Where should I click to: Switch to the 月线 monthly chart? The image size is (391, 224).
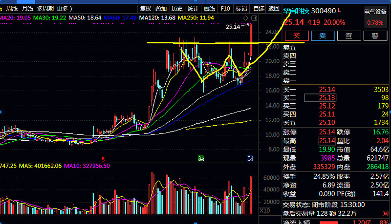click(27, 9)
